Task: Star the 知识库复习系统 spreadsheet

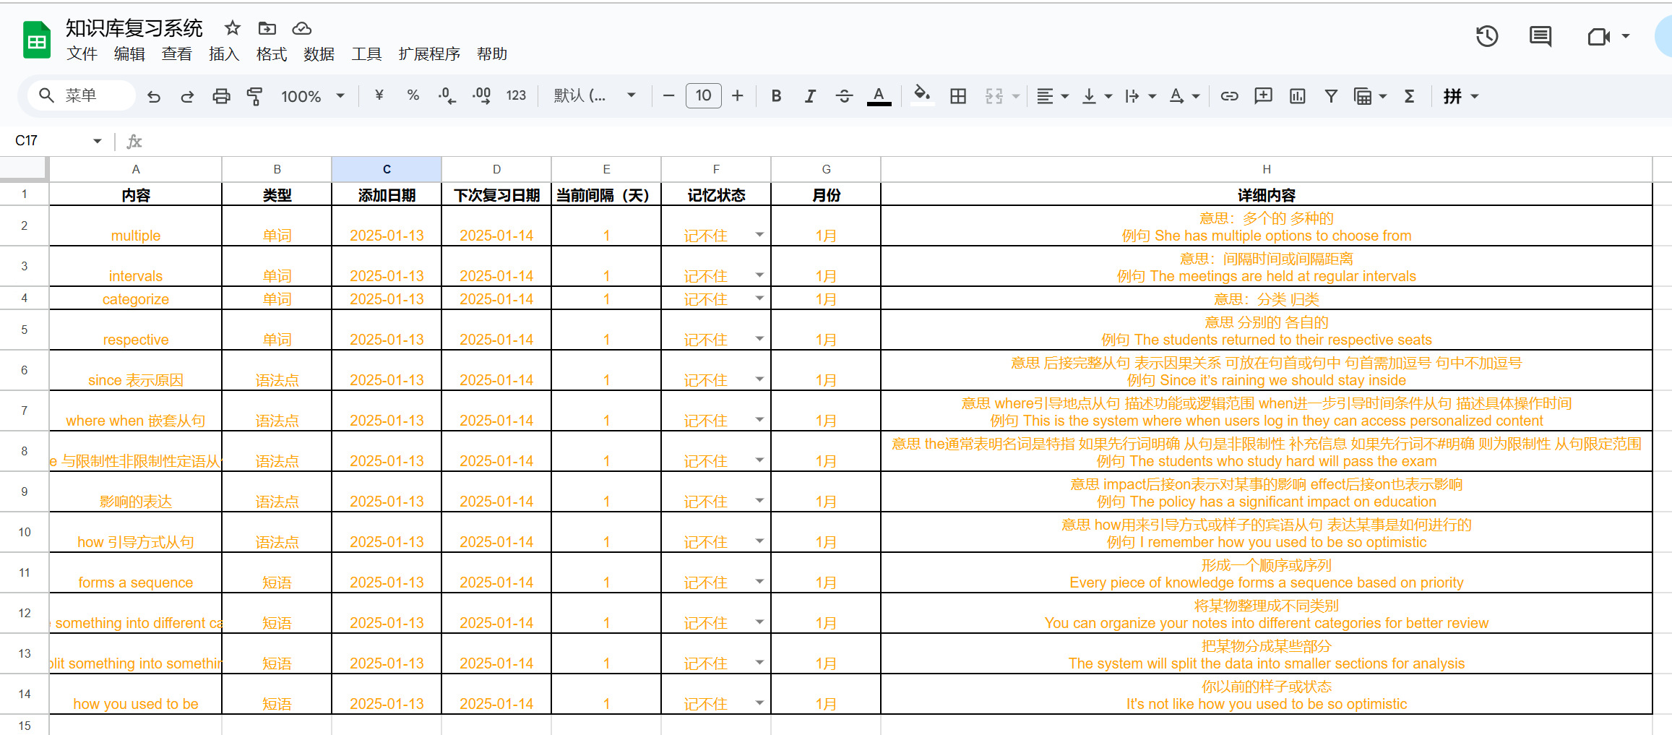Action: [232, 28]
